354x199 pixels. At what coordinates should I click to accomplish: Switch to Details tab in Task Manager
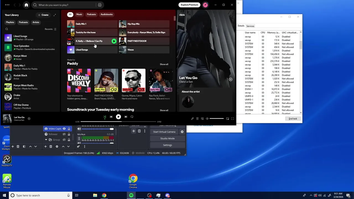coord(241,26)
